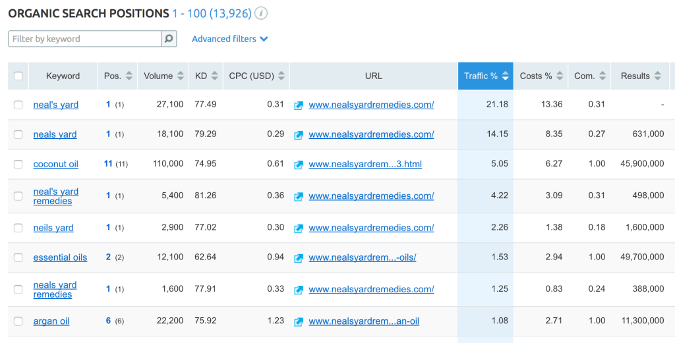Open external link icon for coconut oil row
This screenshot has width=675, height=343.
[299, 165]
